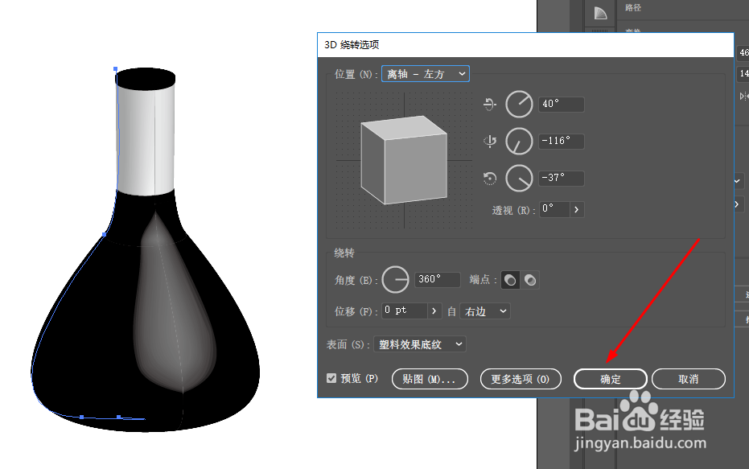Click the -116° Y rotation field
Screen dimensions: 749x469
tap(562, 142)
